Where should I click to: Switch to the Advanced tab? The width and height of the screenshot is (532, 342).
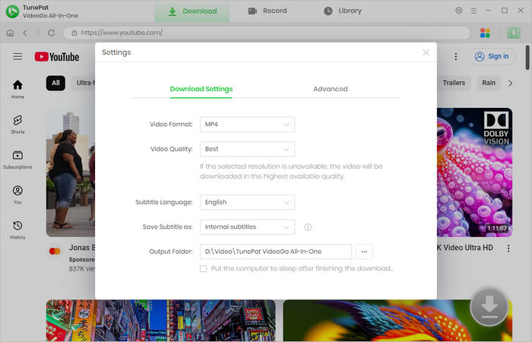click(330, 89)
